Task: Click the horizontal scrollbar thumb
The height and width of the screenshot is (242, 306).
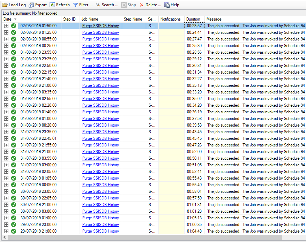Action: [145, 237]
